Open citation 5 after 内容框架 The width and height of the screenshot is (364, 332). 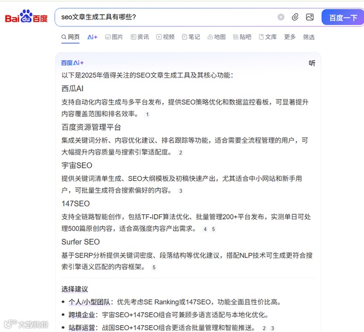(x=154, y=268)
